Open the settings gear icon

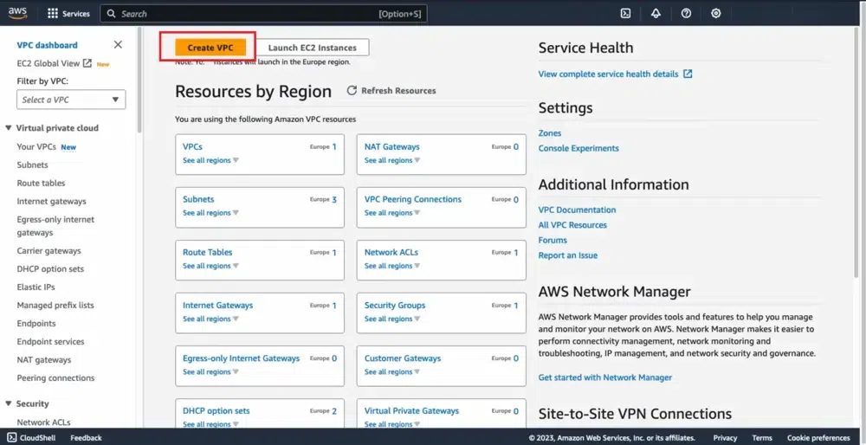[x=716, y=14]
